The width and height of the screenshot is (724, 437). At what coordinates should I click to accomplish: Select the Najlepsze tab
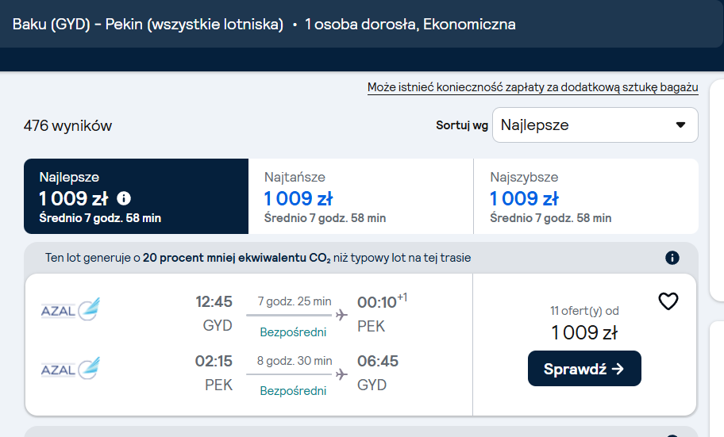click(x=137, y=196)
